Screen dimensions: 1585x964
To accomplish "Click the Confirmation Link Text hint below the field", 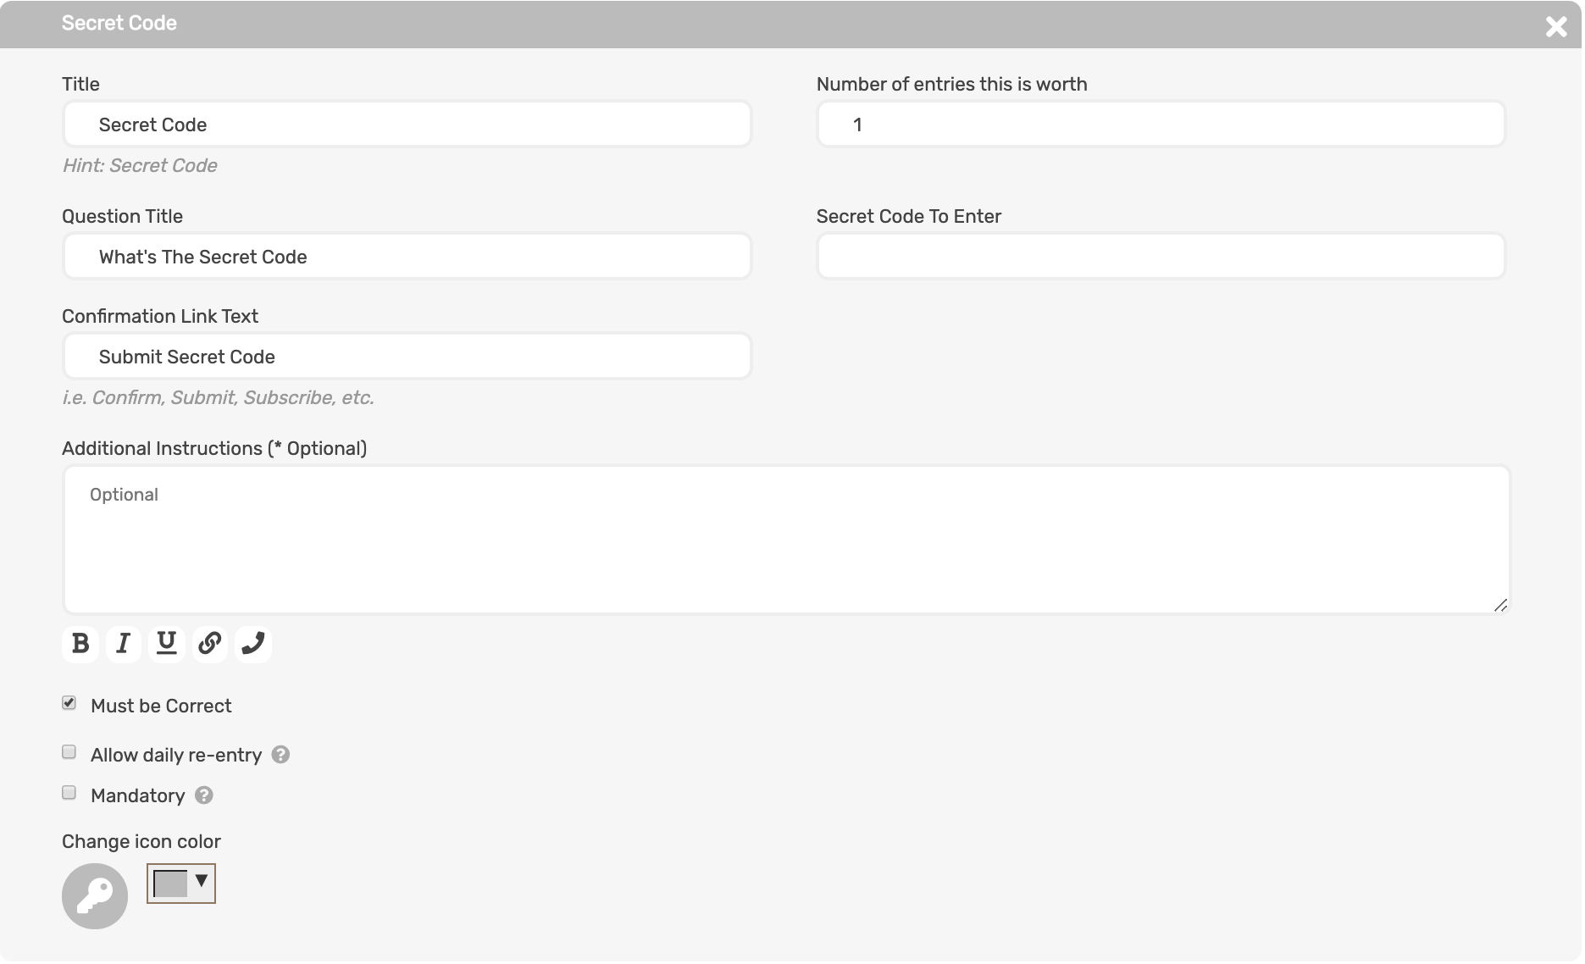I will 219,397.
